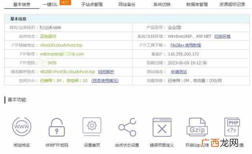Select the FTP account webmaster@ value

(x=62, y=54)
